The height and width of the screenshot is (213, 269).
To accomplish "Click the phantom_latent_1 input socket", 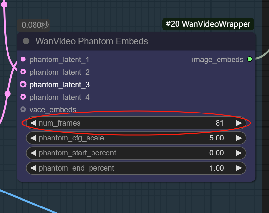I will click(23, 59).
